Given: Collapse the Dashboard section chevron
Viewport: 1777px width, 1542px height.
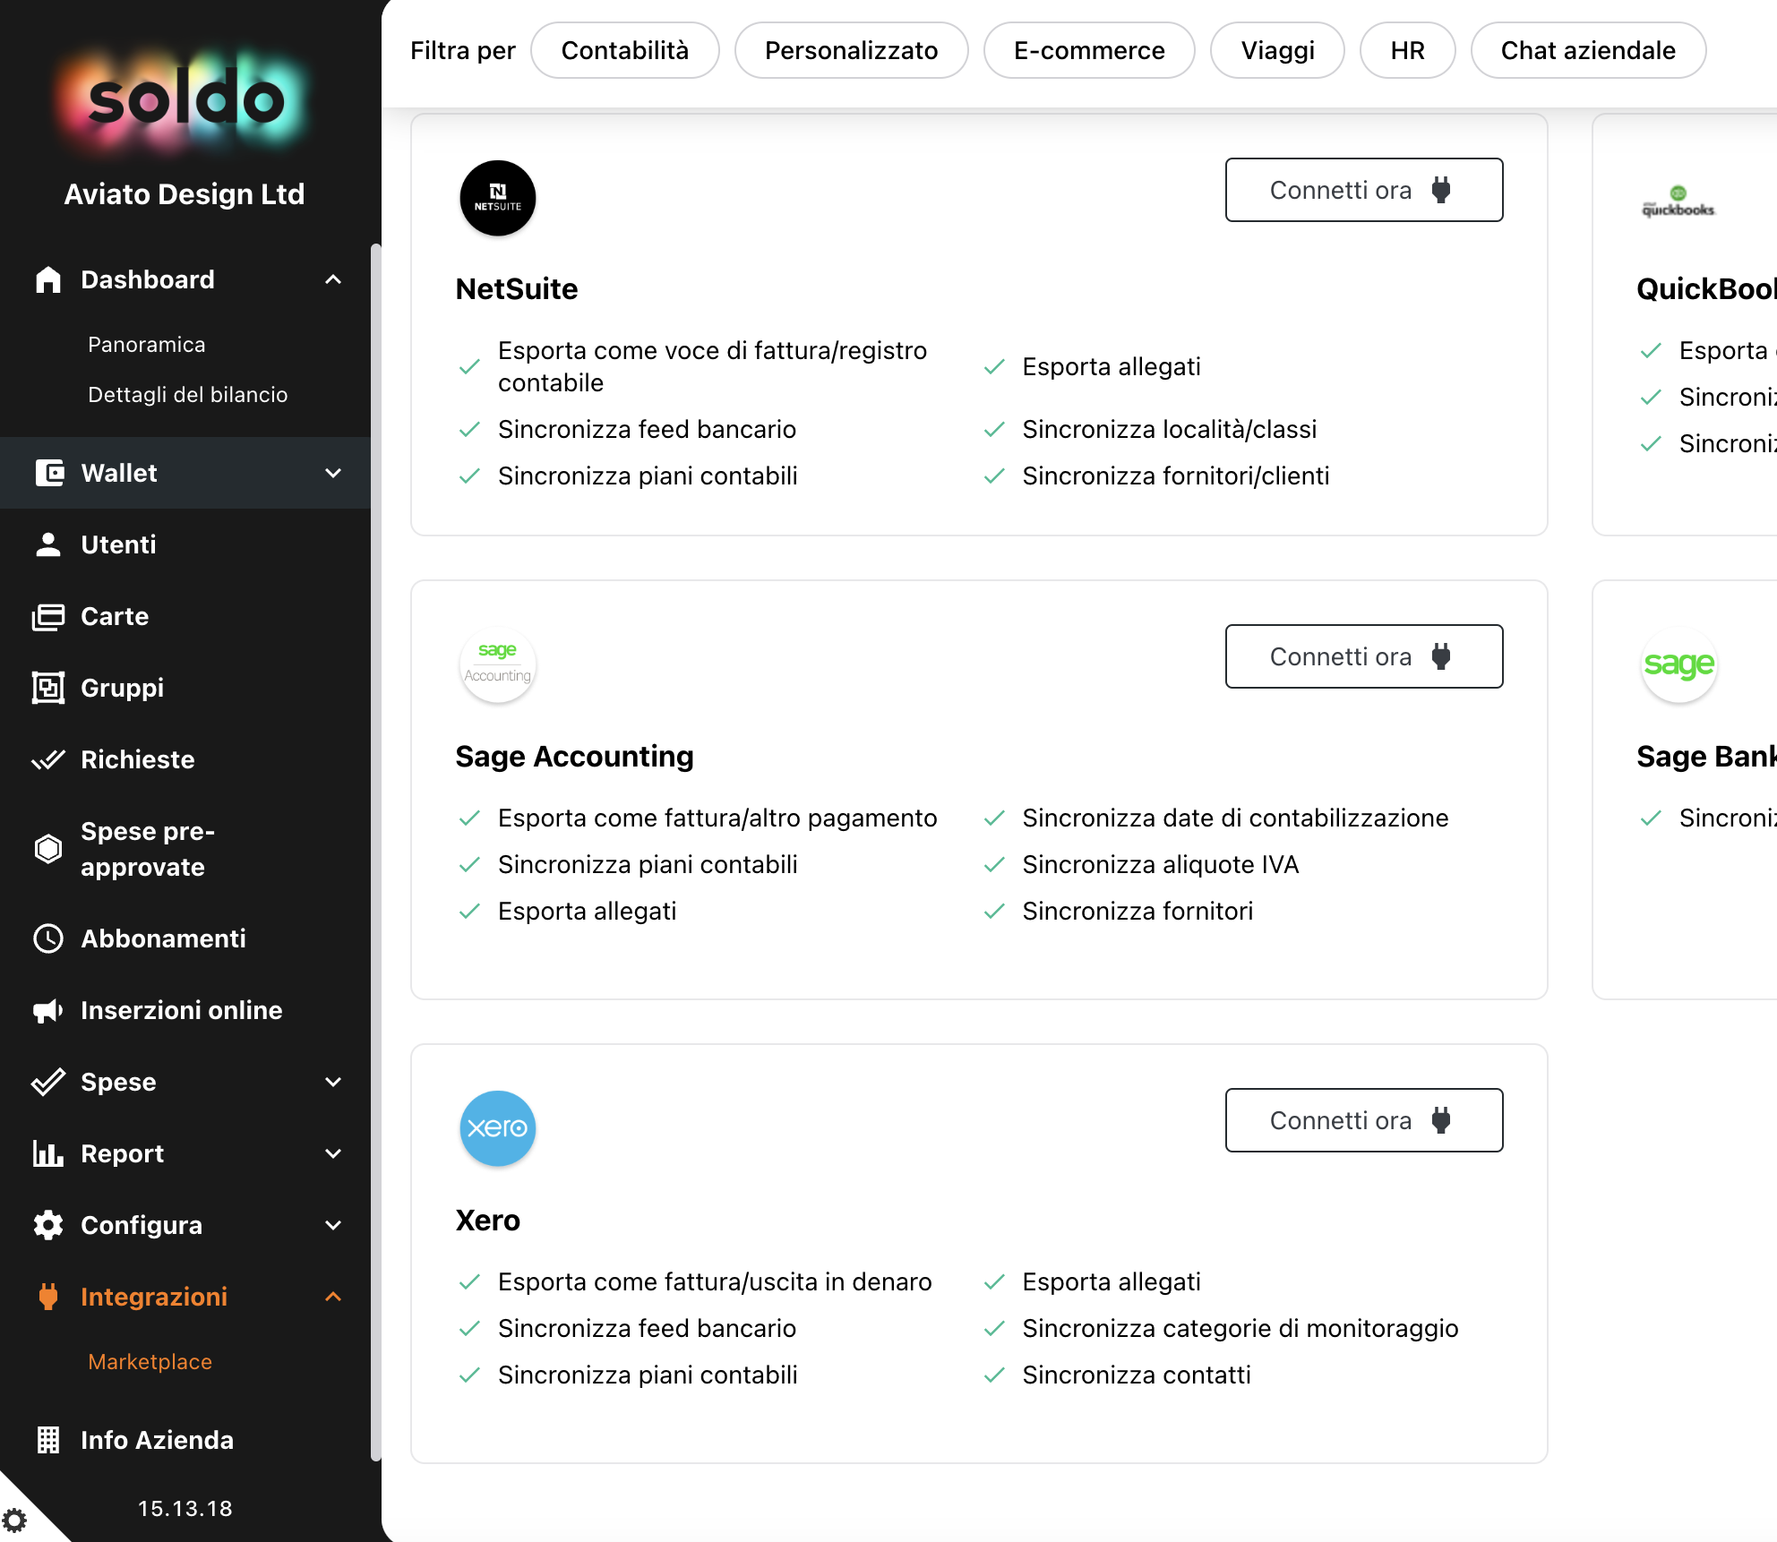Looking at the screenshot, I should click(x=333, y=279).
